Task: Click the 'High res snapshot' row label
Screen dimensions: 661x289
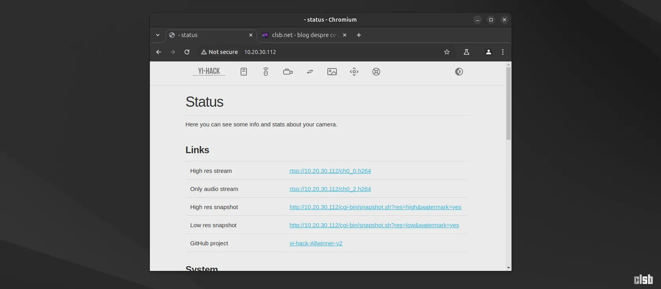Action: click(214, 207)
